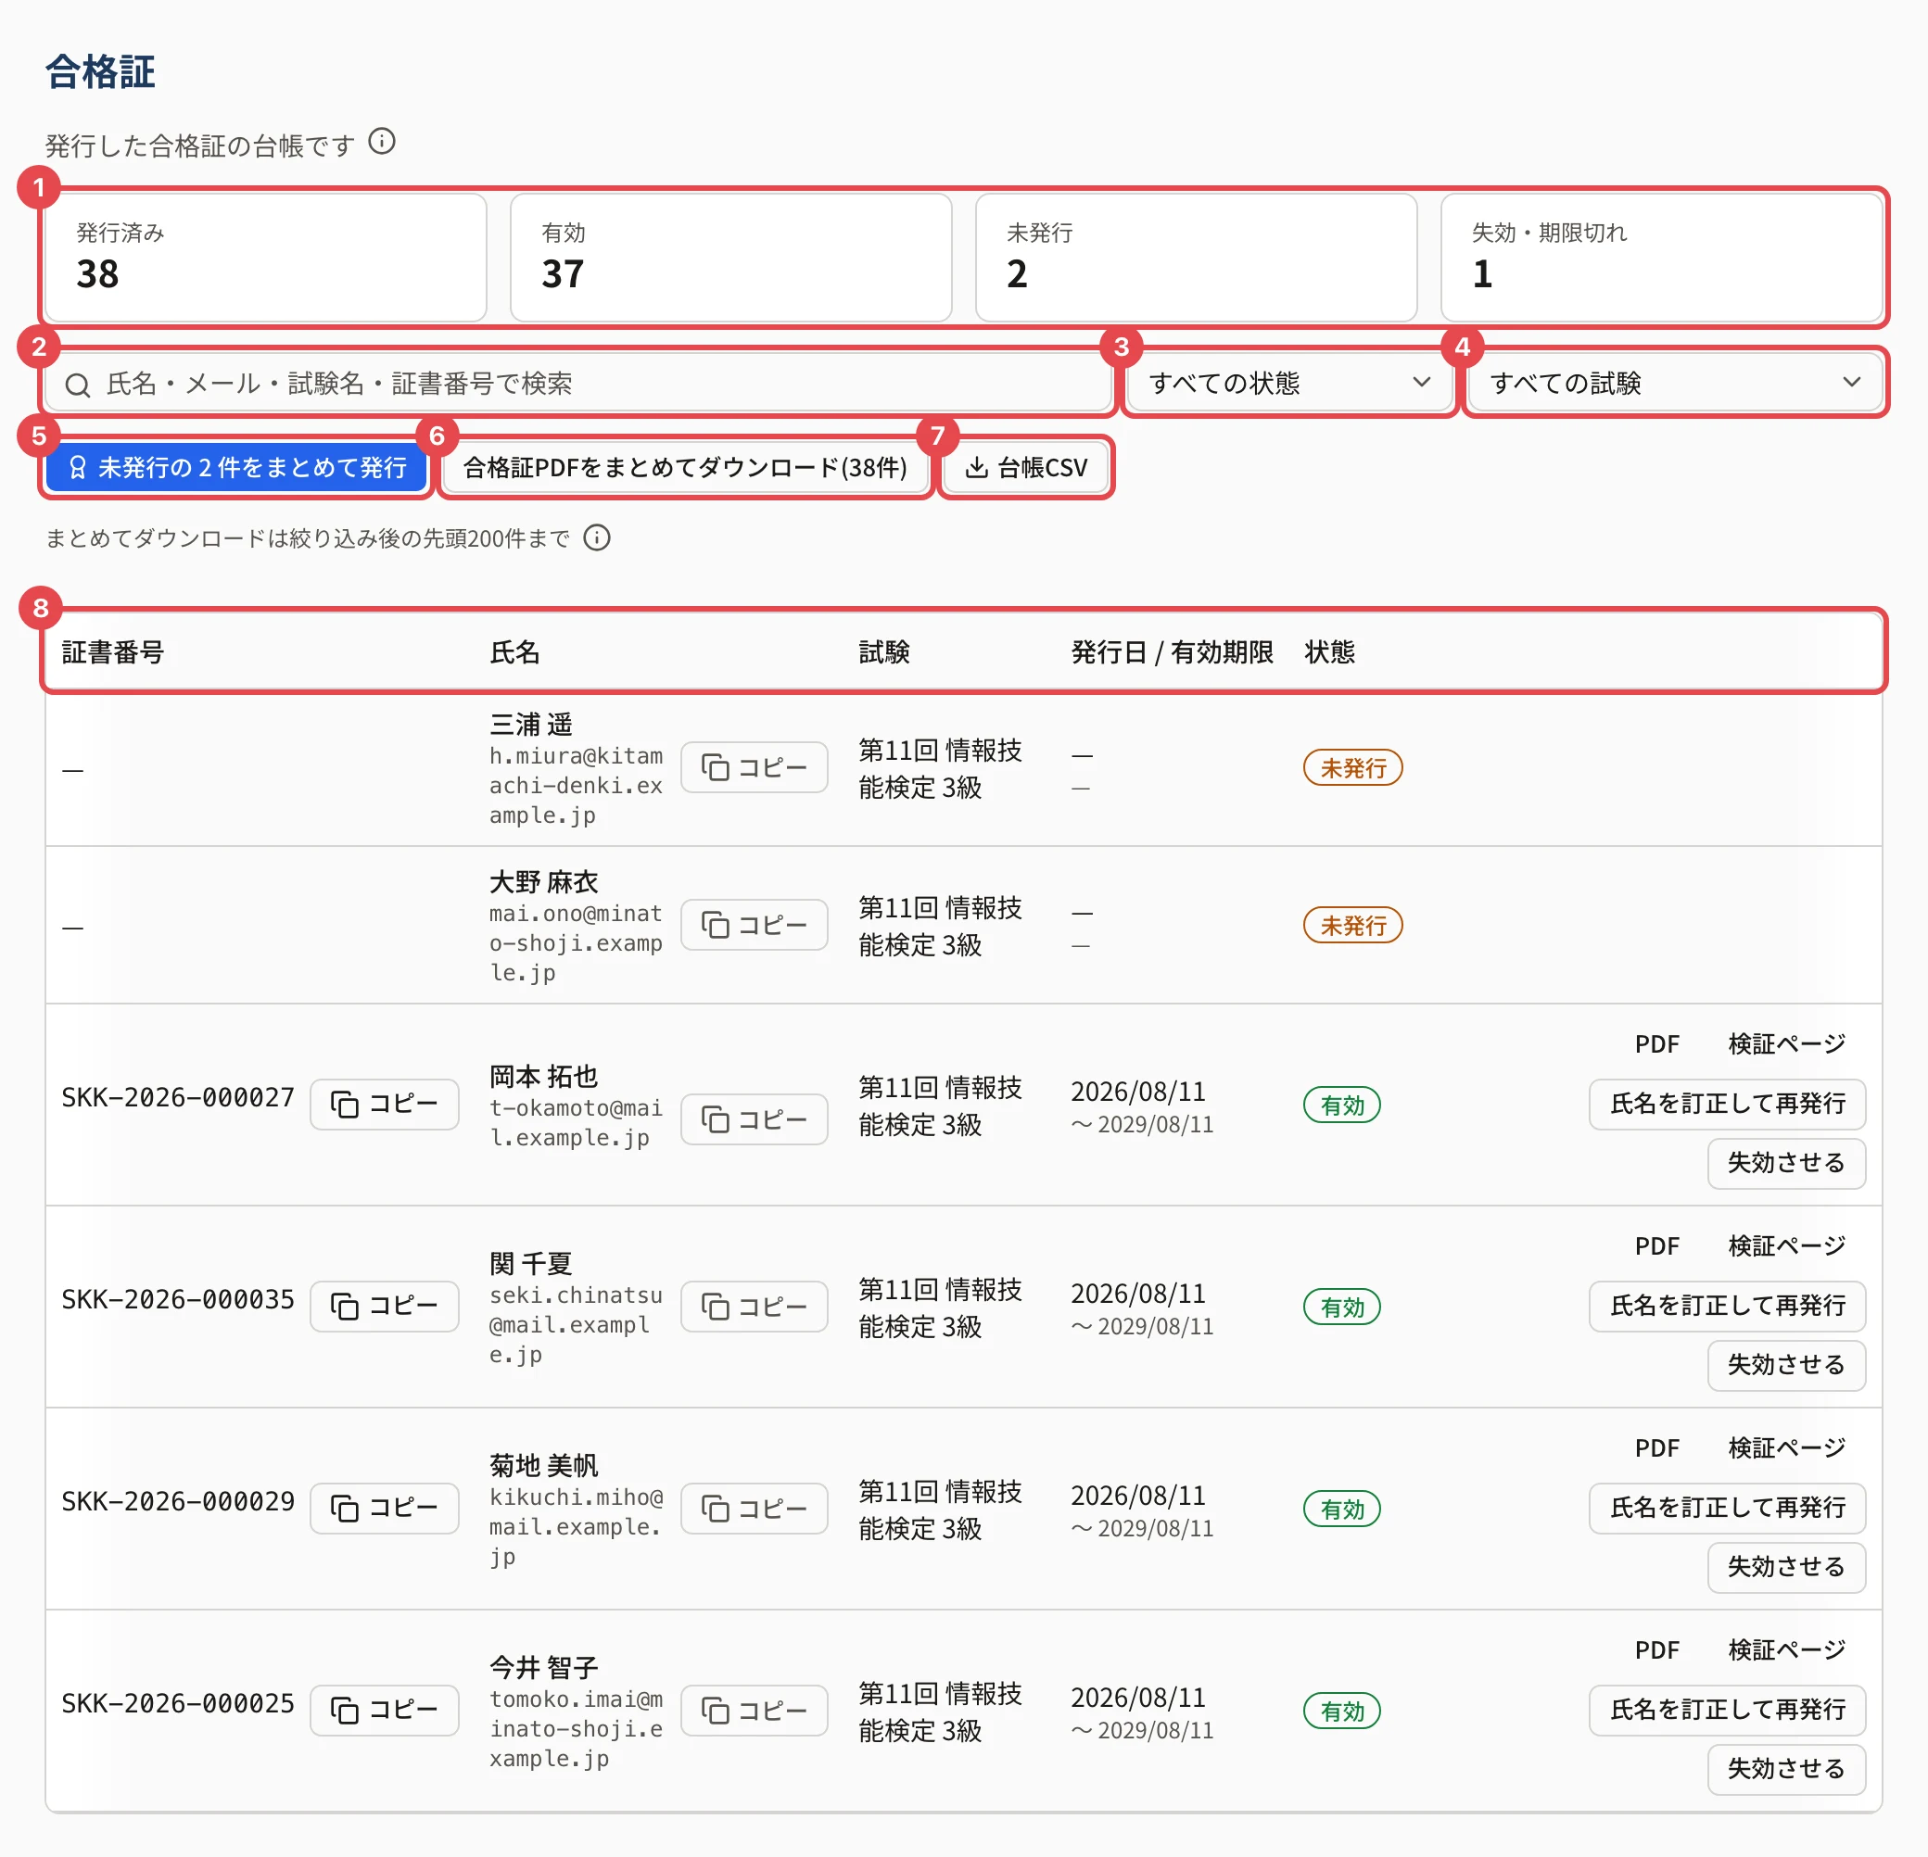Image resolution: width=1928 pixels, height=1857 pixels.
Task: Click the search field for 氏名・メール・試験名
Action: click(x=578, y=383)
